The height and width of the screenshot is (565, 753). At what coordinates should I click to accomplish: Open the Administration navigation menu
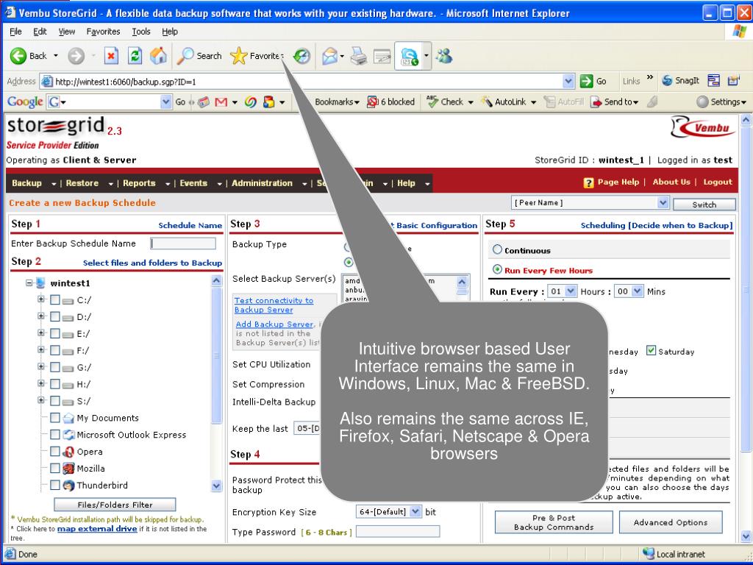269,183
